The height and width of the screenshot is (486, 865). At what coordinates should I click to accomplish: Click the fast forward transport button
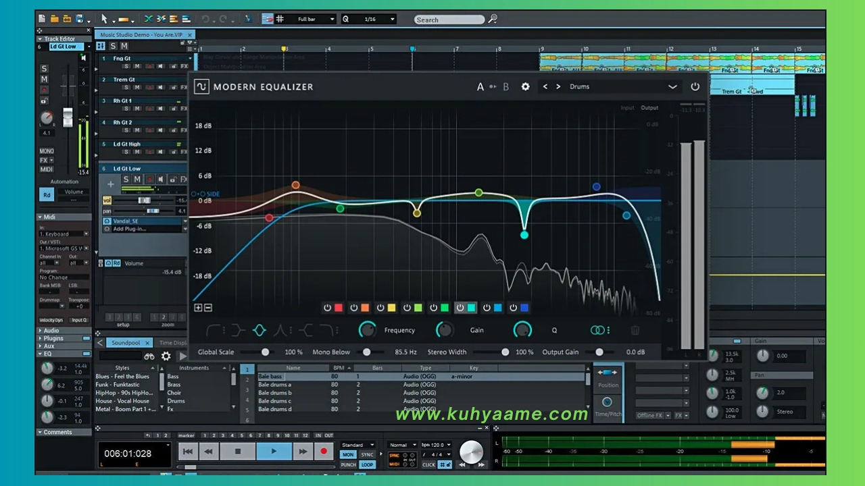tap(303, 451)
